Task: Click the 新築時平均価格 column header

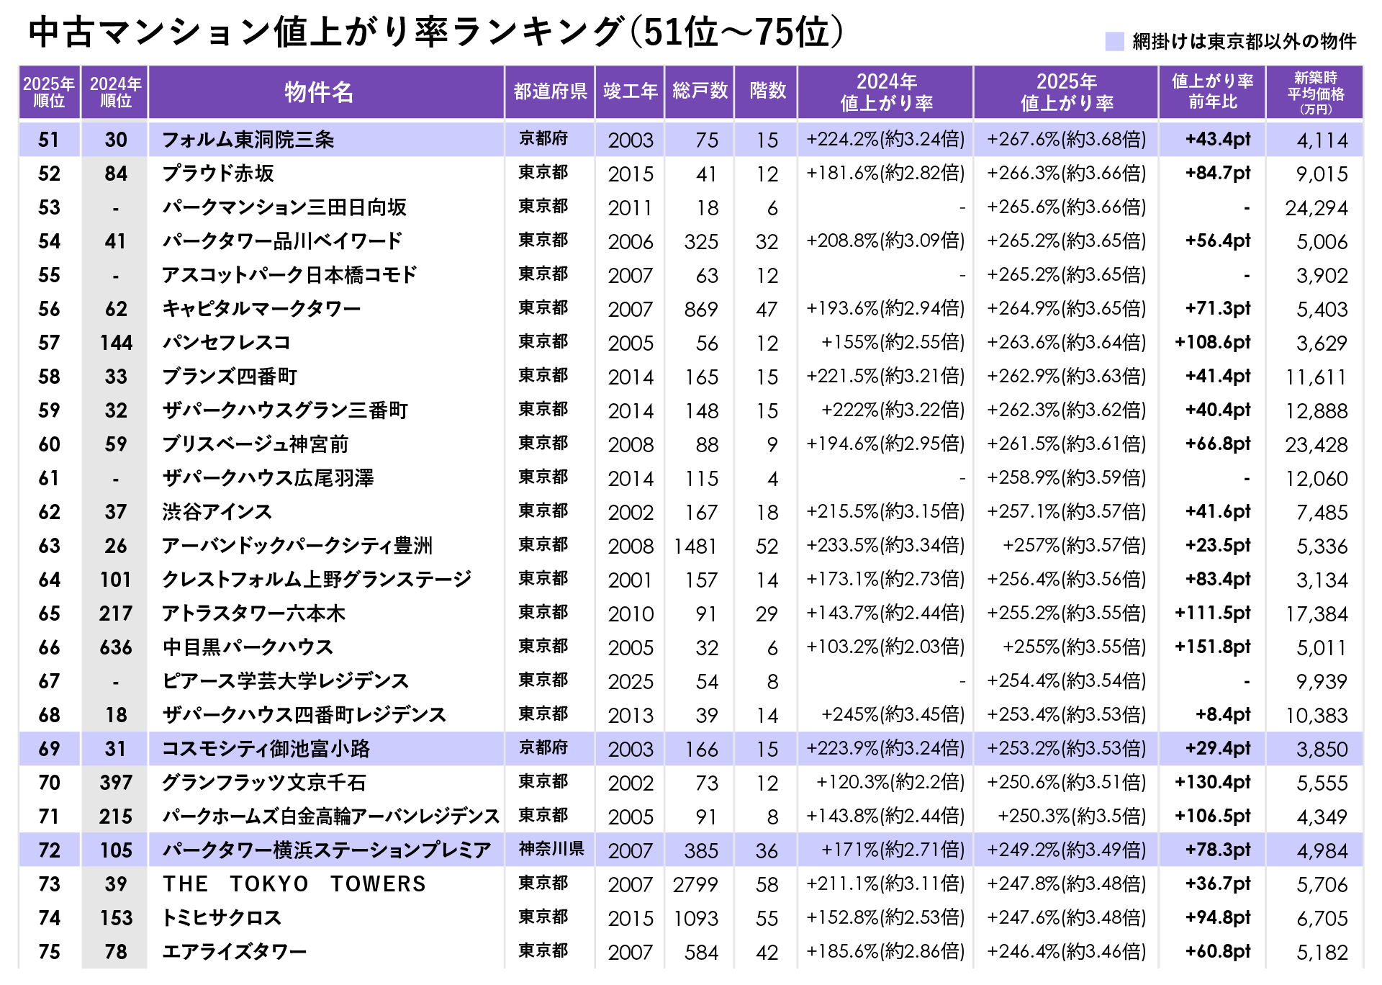Action: point(1316,92)
